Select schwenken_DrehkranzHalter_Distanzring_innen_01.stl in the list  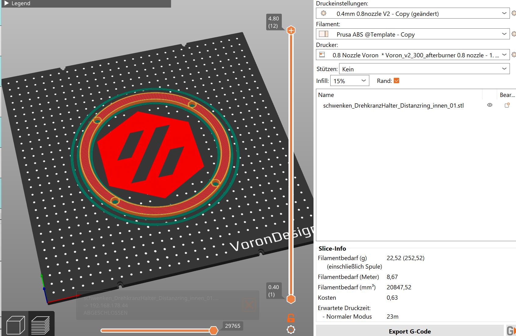pyautogui.click(x=393, y=105)
